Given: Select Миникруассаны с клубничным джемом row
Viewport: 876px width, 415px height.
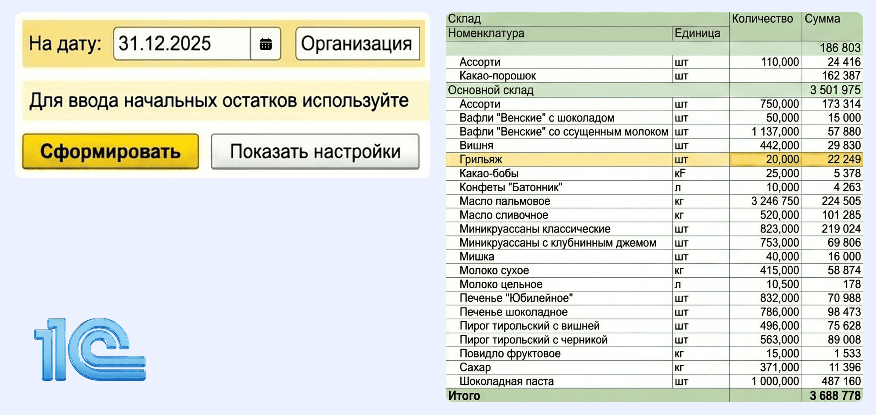Looking at the screenshot, I should (x=654, y=243).
